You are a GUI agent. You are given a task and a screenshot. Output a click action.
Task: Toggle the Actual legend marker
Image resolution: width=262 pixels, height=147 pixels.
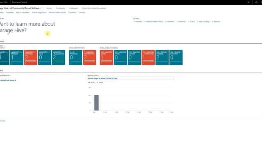[x=89, y=82]
